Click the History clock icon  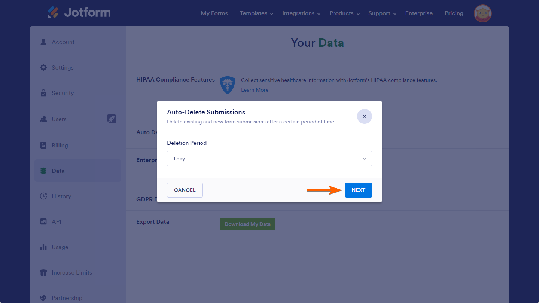click(43, 196)
